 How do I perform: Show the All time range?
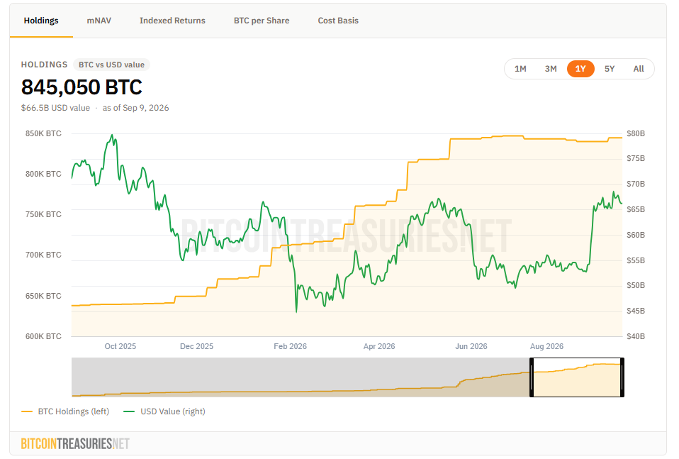[x=639, y=69]
